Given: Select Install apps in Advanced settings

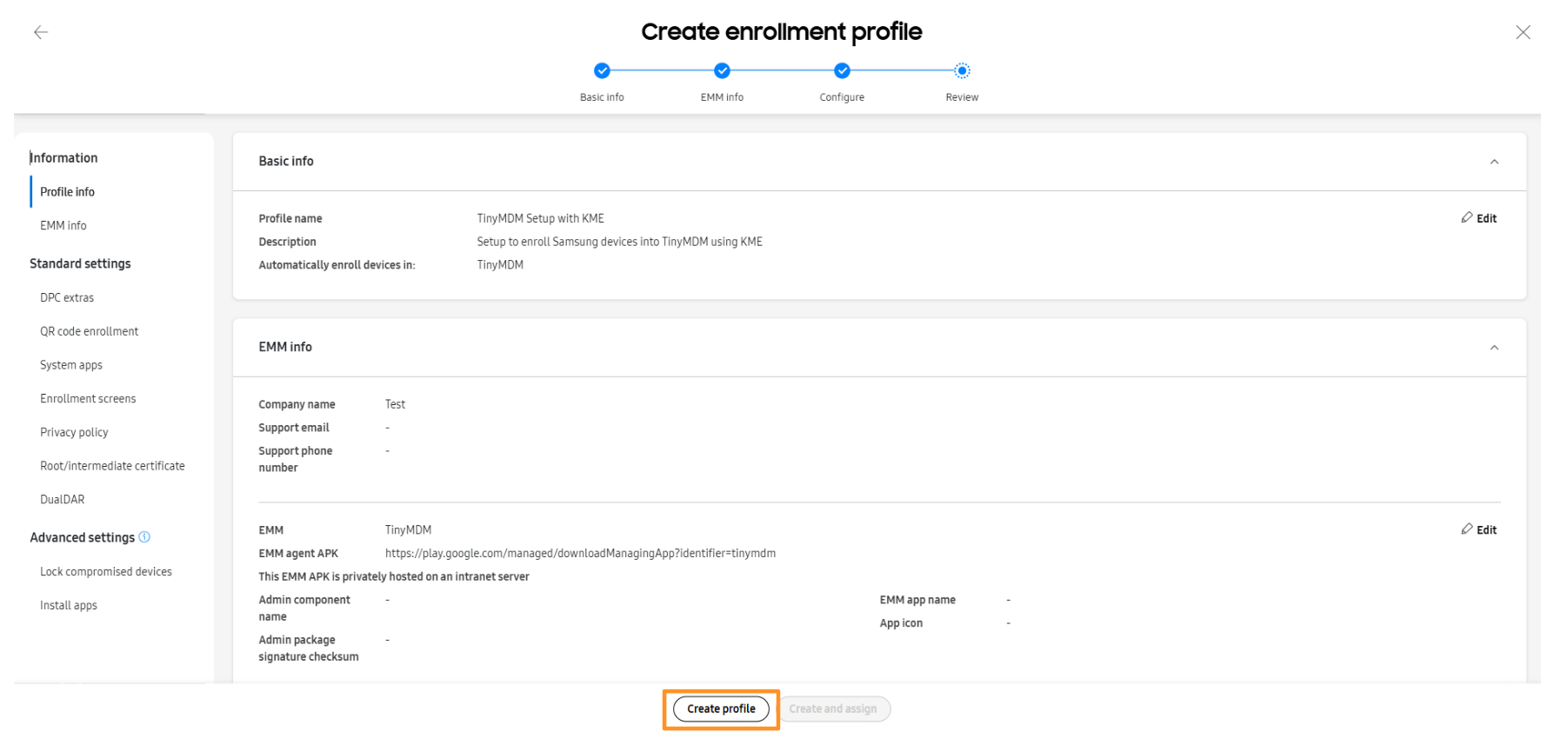Looking at the screenshot, I should pyautogui.click(x=69, y=606).
